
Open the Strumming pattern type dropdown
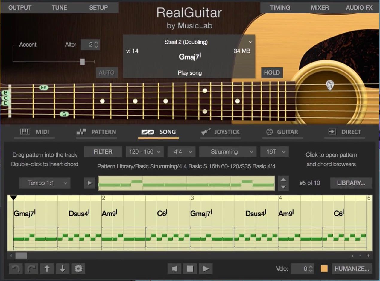[228, 152]
